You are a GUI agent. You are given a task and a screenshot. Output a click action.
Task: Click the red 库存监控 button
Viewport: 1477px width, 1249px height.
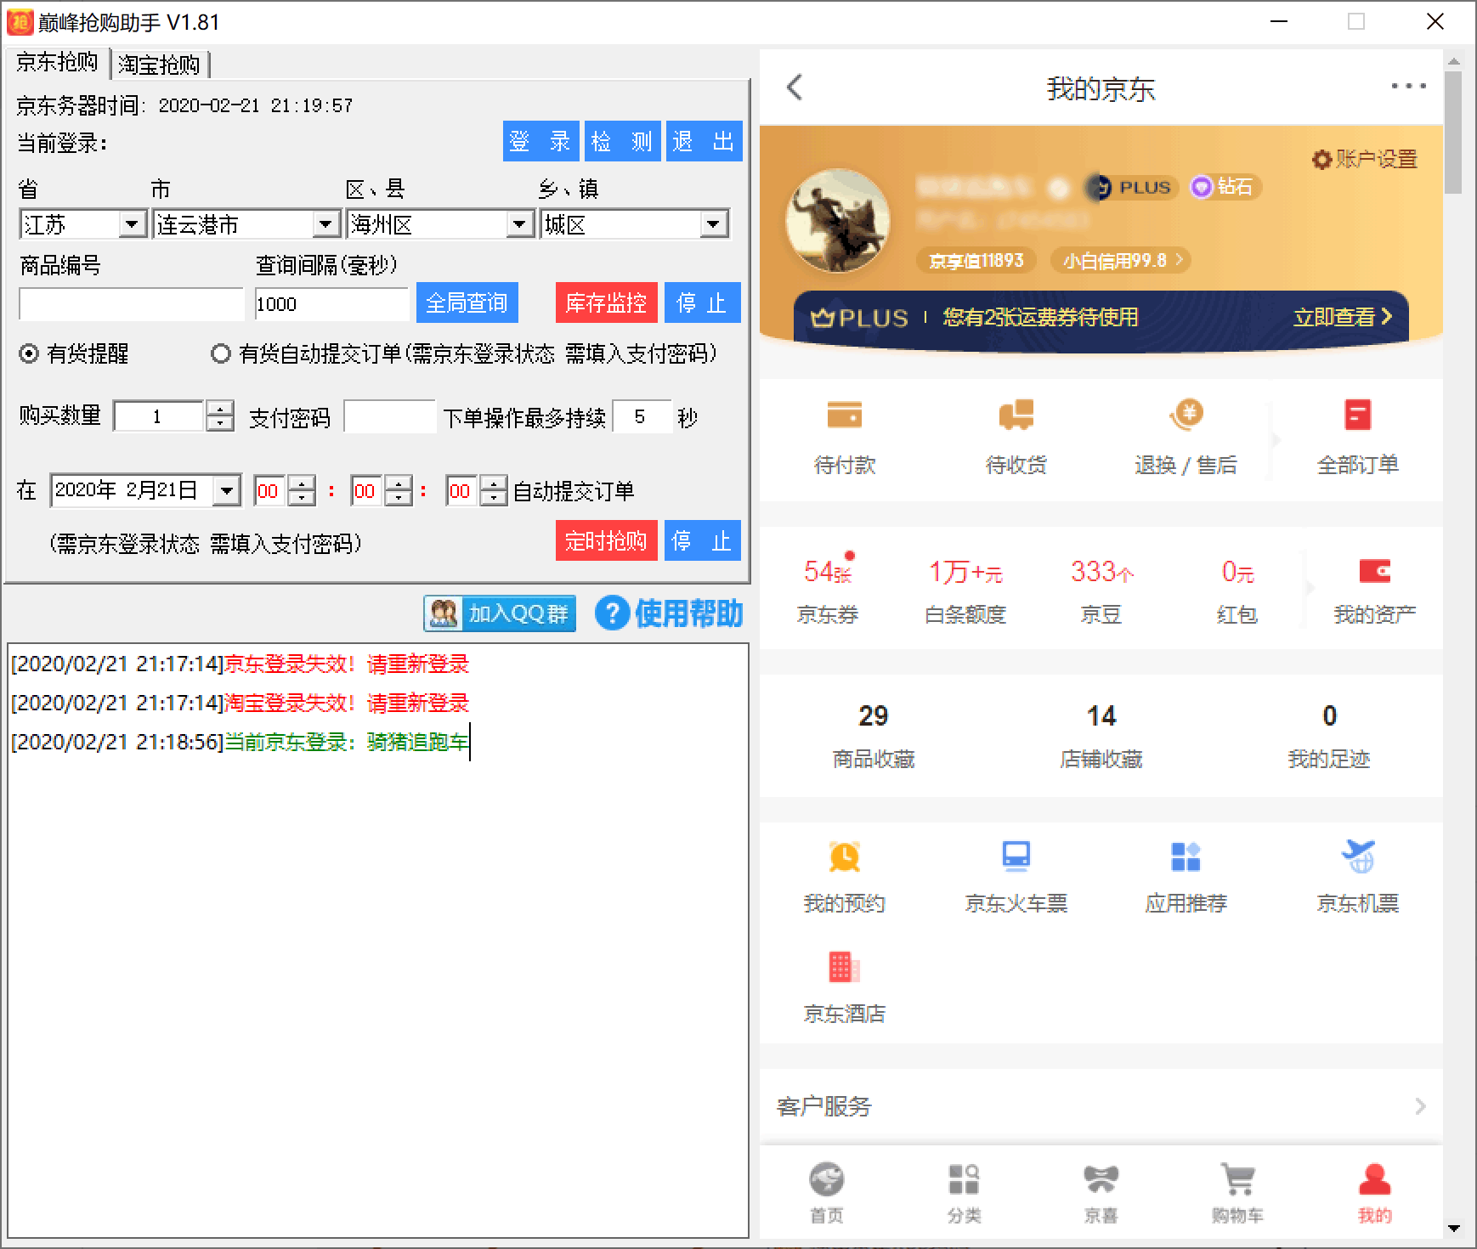coord(606,302)
